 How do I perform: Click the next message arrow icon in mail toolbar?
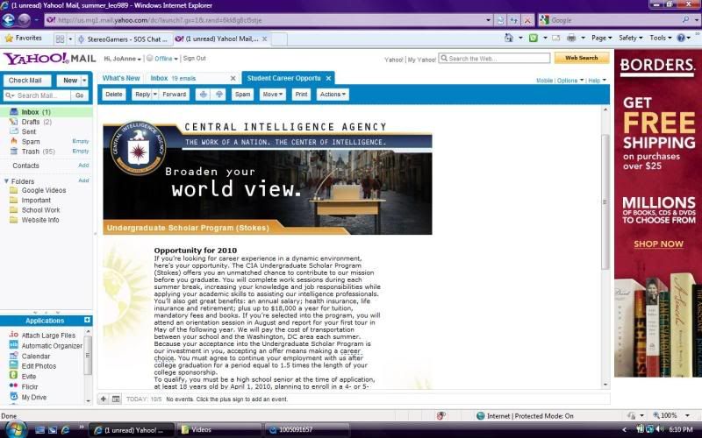(x=218, y=95)
